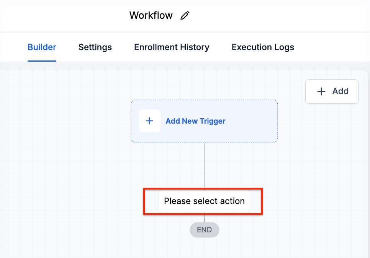Click the blank canvas area under the Add button
The image size is (370, 258).
coord(331,153)
